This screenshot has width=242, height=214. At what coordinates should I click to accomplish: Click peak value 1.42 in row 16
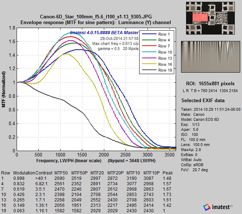point(167,205)
